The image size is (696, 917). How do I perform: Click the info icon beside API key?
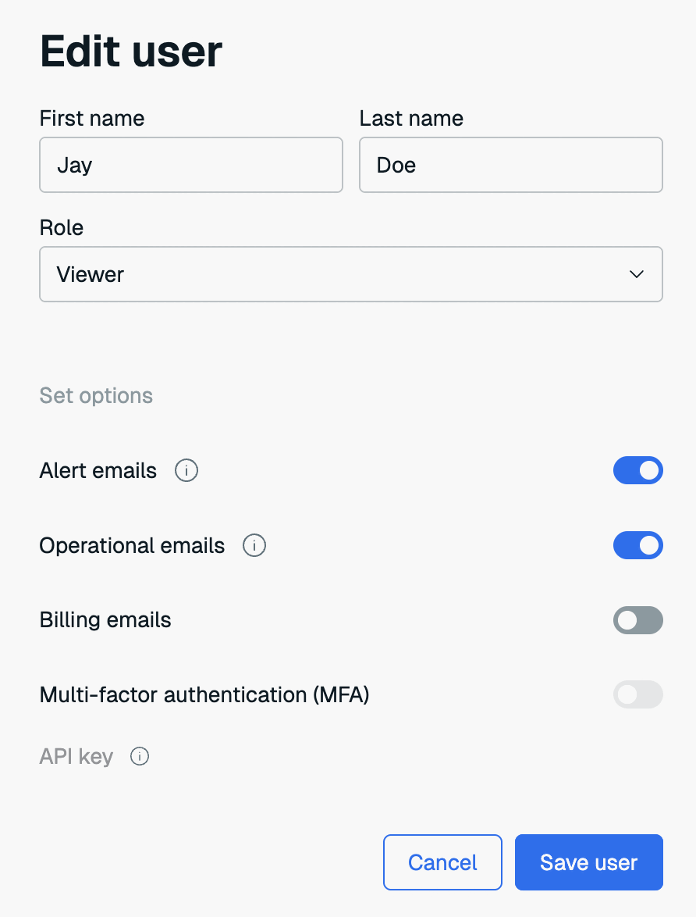click(140, 757)
